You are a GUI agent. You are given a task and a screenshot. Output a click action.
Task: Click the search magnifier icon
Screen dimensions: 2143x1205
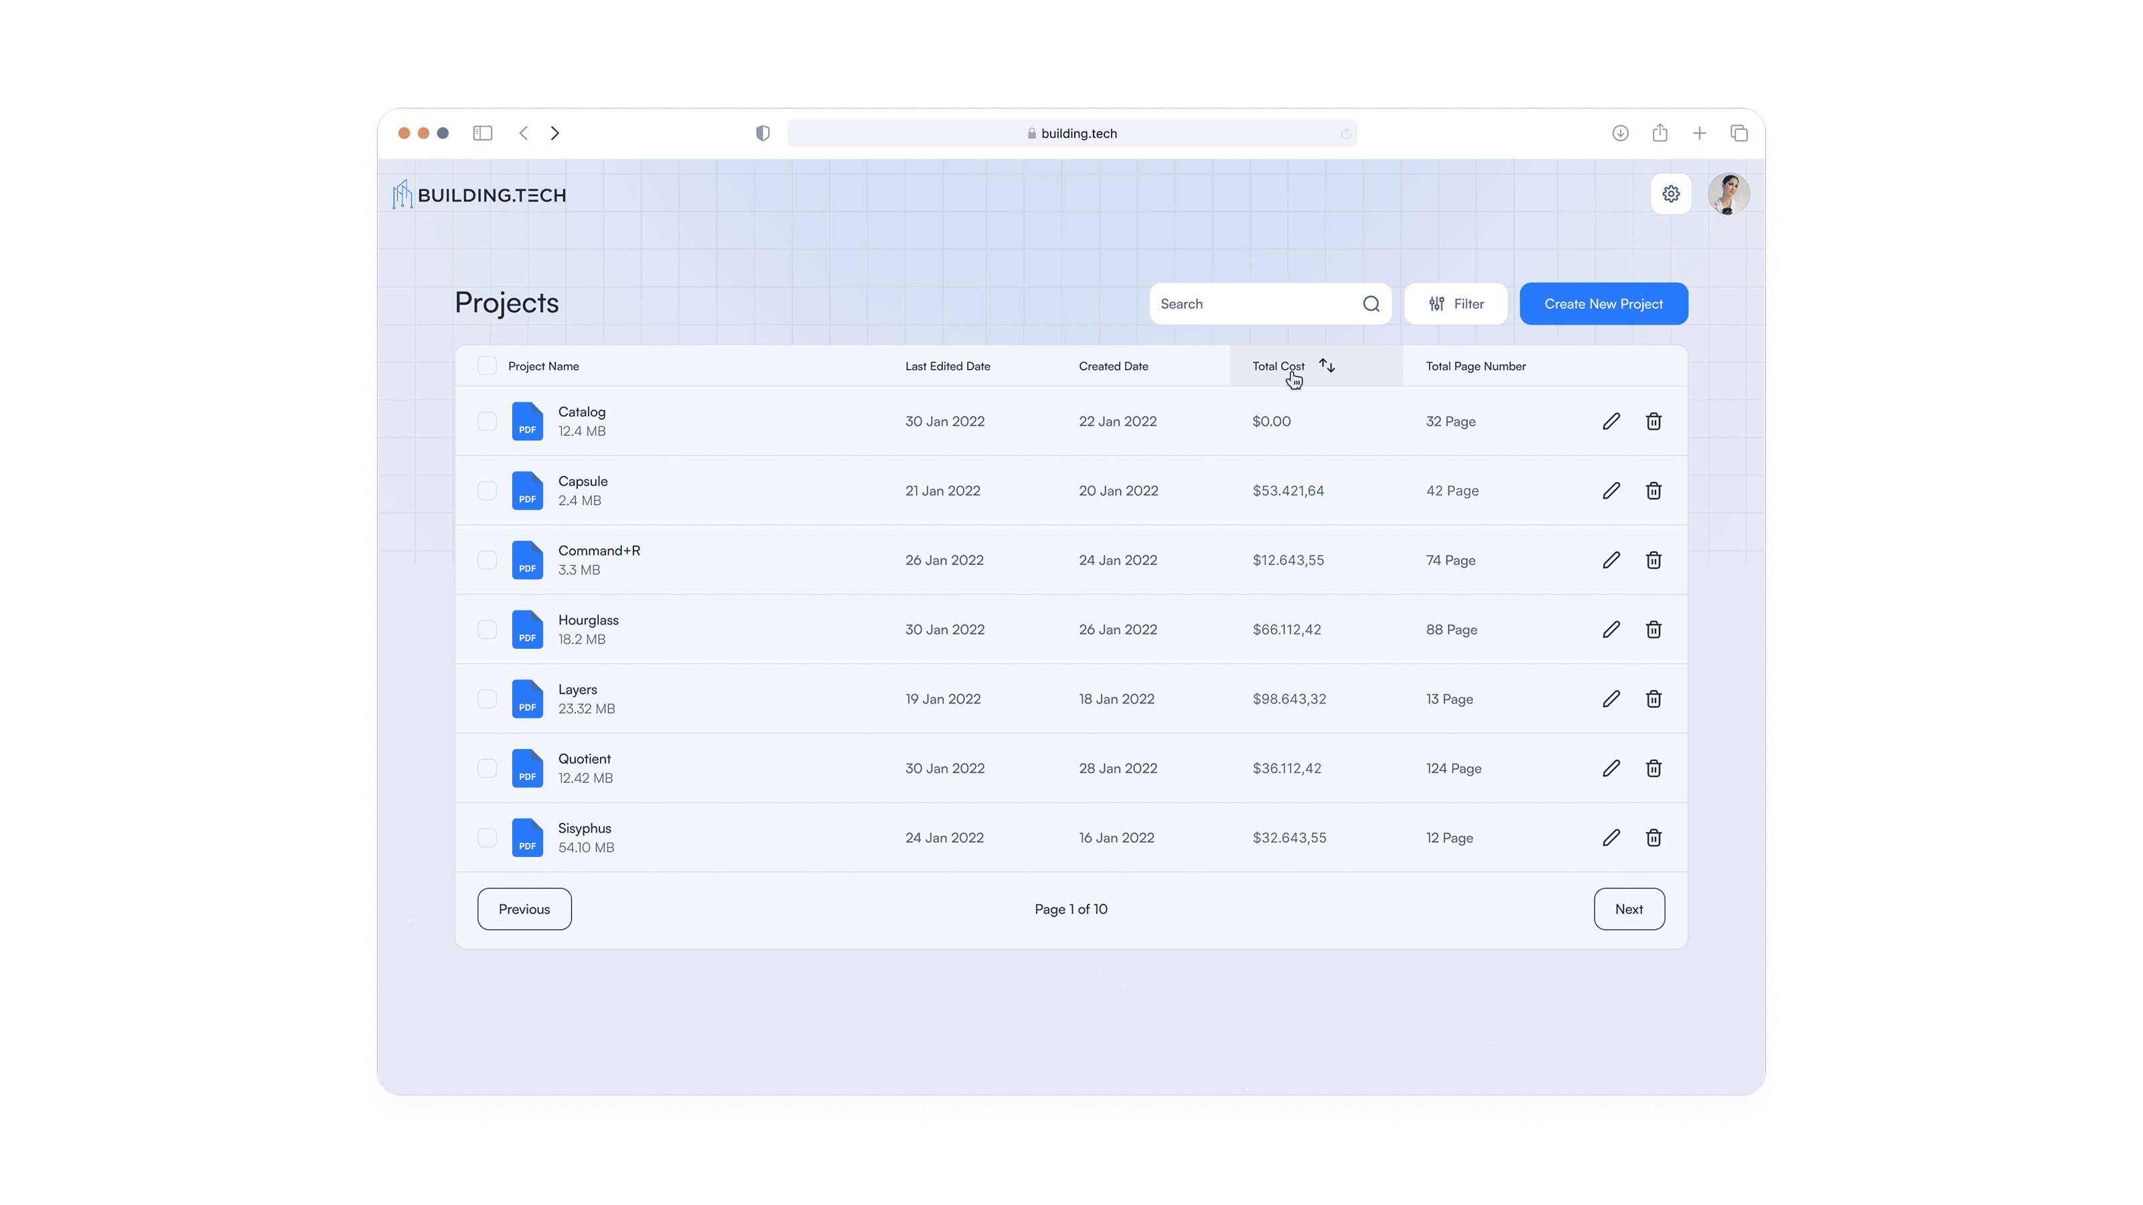coord(1371,303)
